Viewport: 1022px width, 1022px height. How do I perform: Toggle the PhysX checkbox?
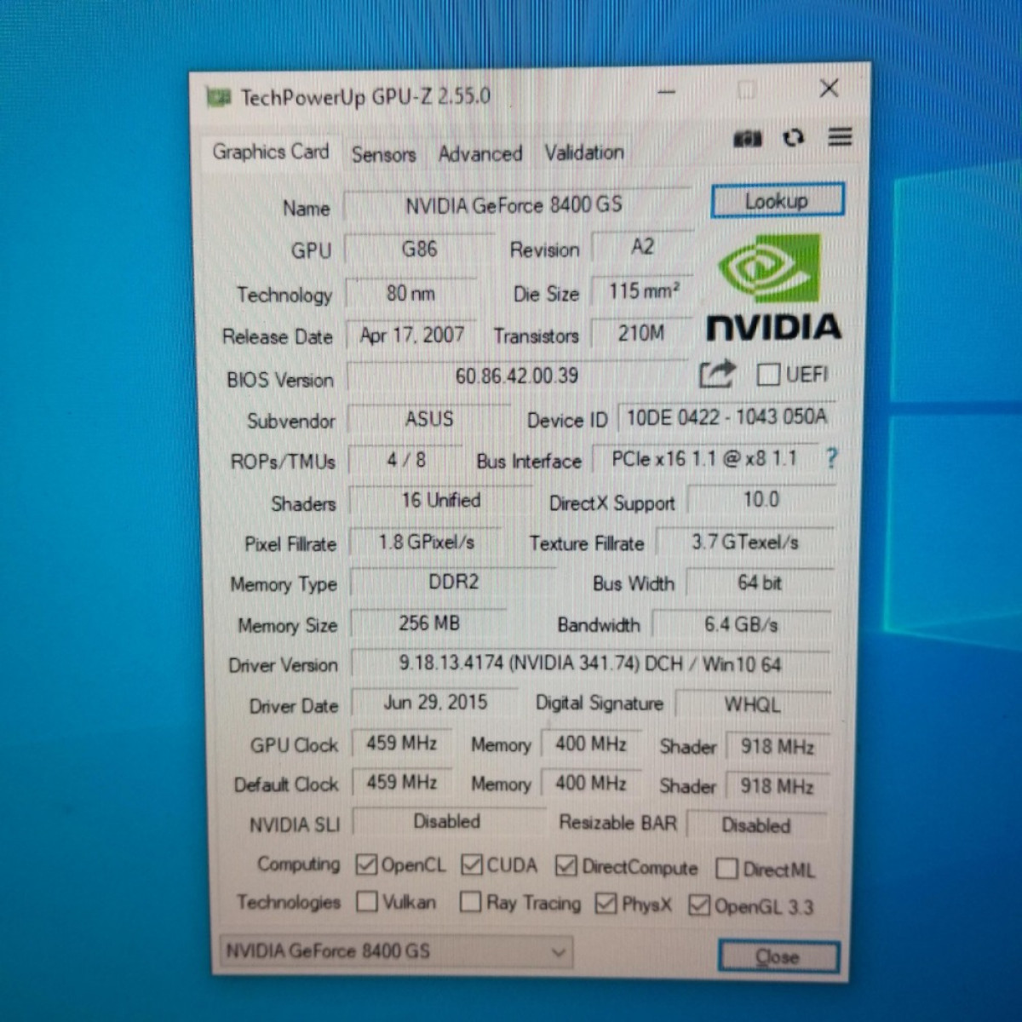point(606,904)
